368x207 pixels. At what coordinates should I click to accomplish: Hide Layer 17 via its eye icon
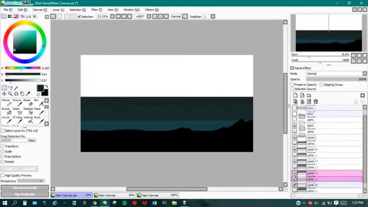(x=294, y=161)
